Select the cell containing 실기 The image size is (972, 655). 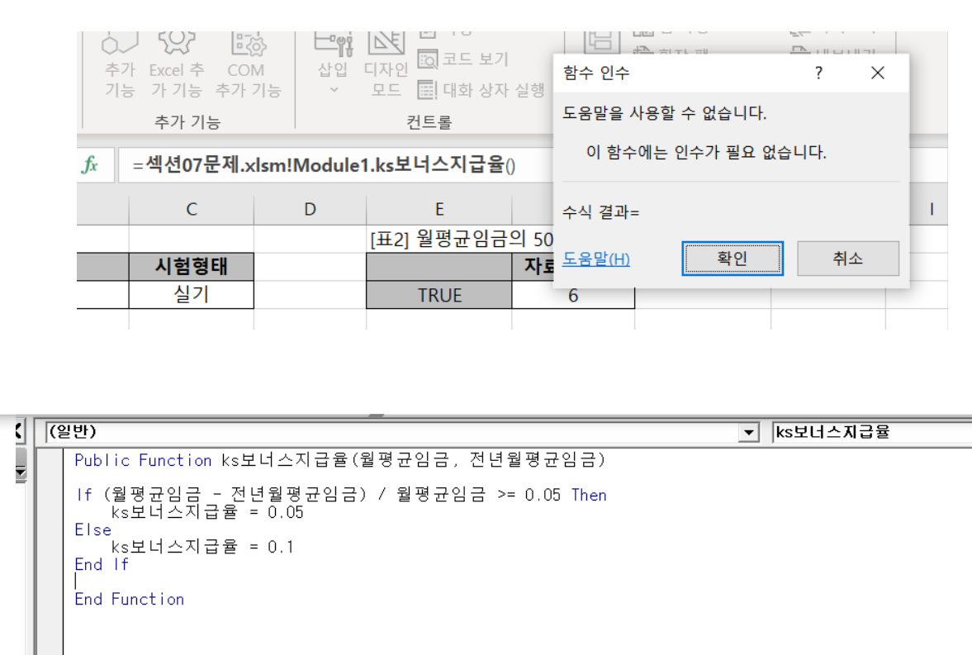coord(192,295)
